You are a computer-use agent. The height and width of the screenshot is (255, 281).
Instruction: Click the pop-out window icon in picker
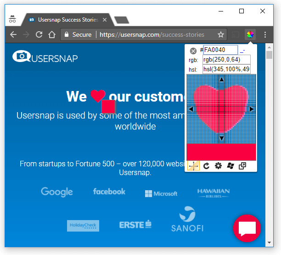(242, 166)
